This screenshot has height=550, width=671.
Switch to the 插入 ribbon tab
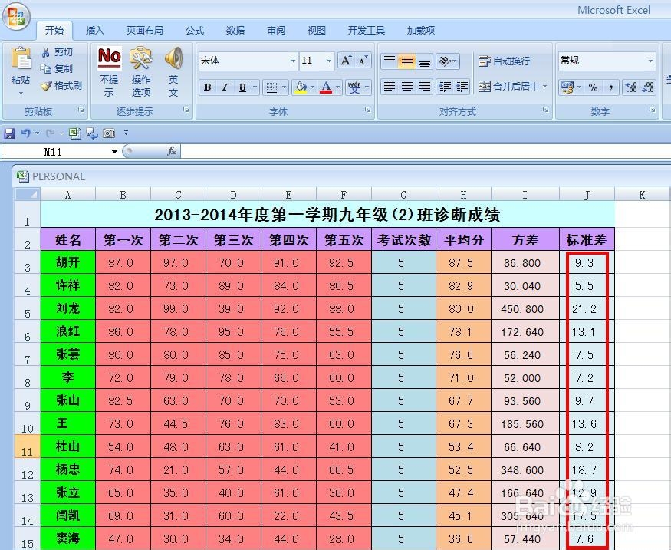click(95, 30)
